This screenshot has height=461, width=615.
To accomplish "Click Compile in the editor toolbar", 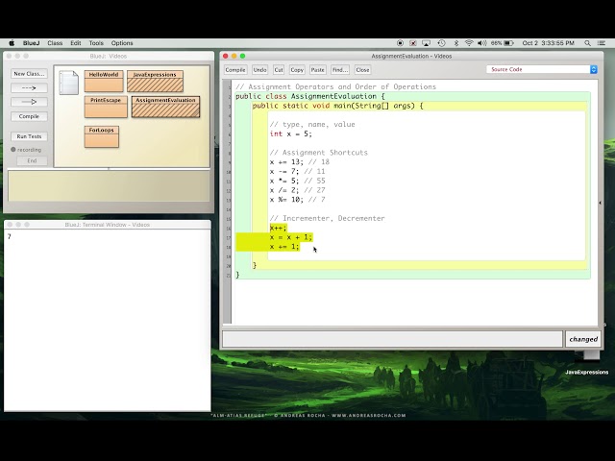I will click(x=235, y=70).
